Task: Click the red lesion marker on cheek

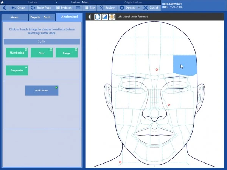Action: [169, 105]
